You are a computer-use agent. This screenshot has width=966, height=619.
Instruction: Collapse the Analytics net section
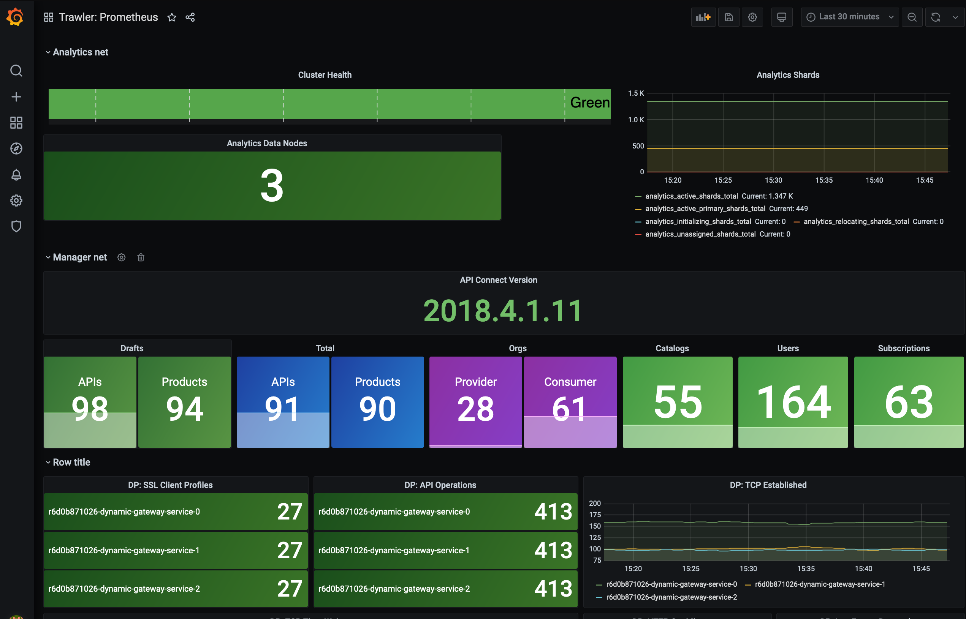[48, 52]
